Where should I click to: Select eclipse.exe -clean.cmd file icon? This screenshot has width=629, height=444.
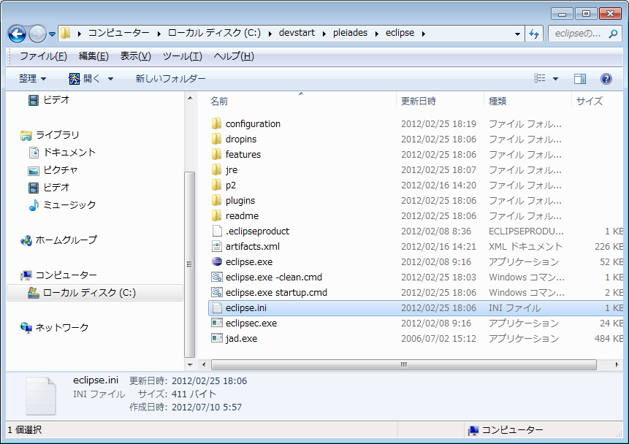(217, 277)
